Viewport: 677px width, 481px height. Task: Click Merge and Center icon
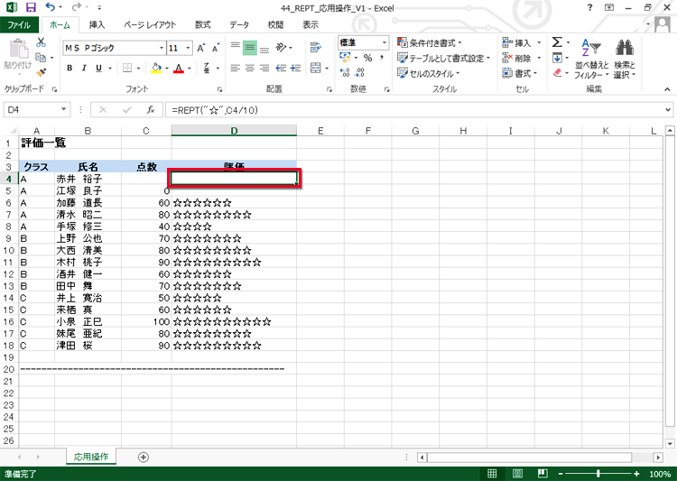point(316,69)
